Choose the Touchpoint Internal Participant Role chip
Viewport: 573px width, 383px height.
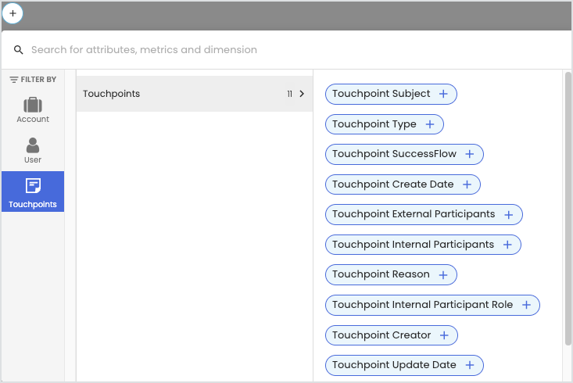point(432,305)
